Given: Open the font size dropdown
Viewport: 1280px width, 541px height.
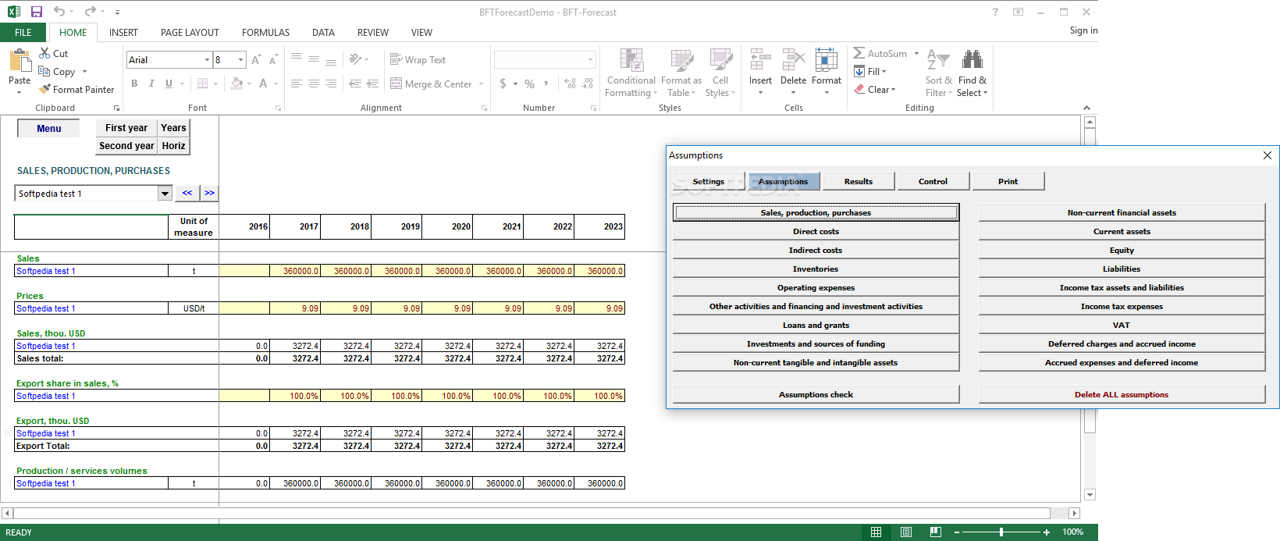Looking at the screenshot, I should click(x=241, y=59).
